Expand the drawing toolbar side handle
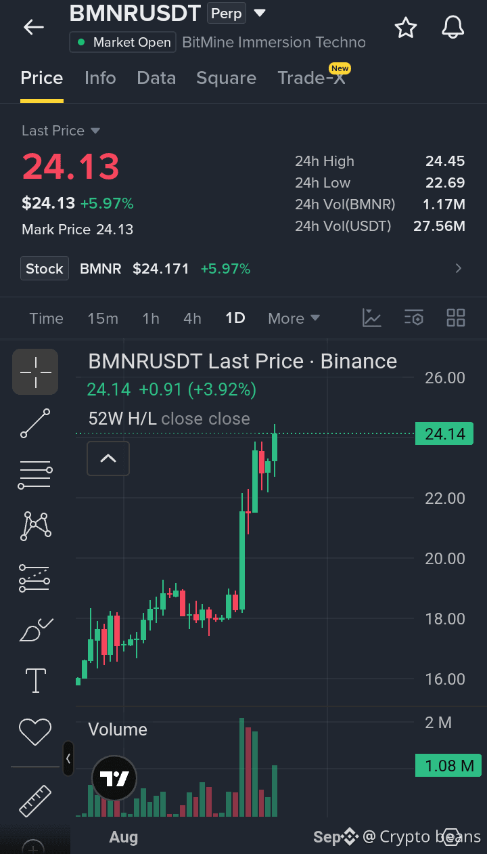Screen dimensions: 487x854 point(68,759)
